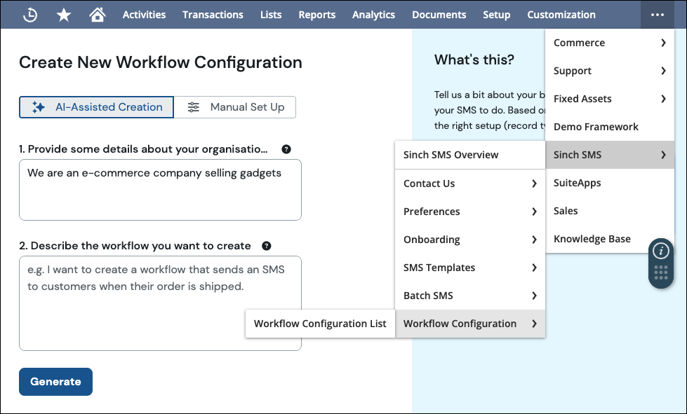Expand the SMS Templates submenu
This screenshot has width=687, height=414.
470,268
